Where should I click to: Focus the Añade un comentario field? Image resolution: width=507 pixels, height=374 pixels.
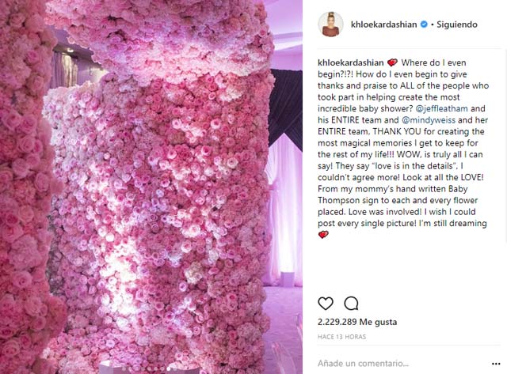(x=401, y=364)
